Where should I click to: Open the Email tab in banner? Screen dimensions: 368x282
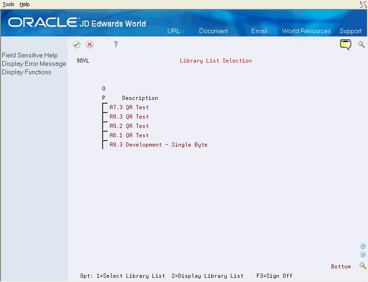coord(259,31)
